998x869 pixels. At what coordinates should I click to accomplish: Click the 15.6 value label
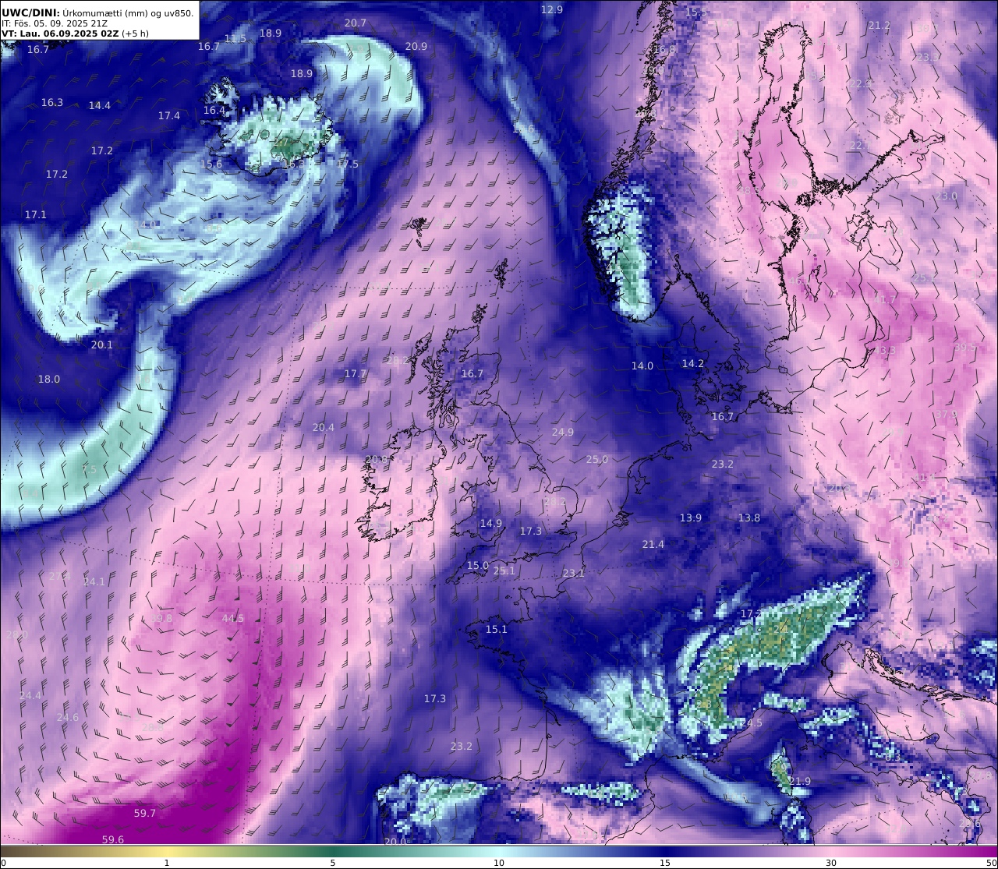(x=211, y=164)
